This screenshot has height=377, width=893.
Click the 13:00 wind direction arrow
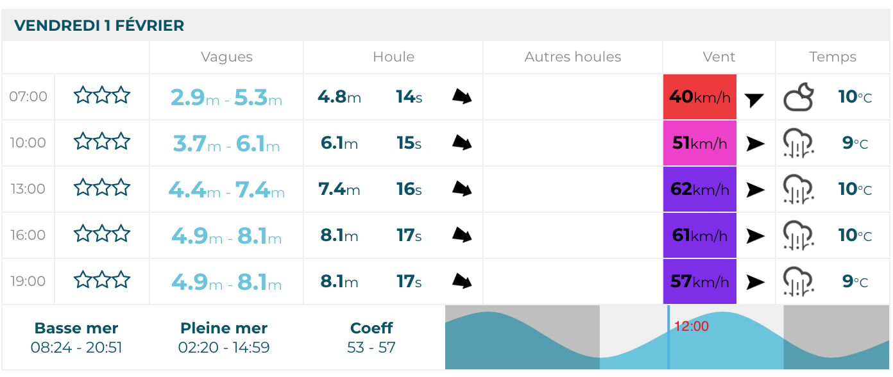click(x=756, y=189)
